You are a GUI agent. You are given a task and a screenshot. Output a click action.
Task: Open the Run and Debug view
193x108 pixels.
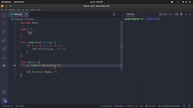pos(4,40)
